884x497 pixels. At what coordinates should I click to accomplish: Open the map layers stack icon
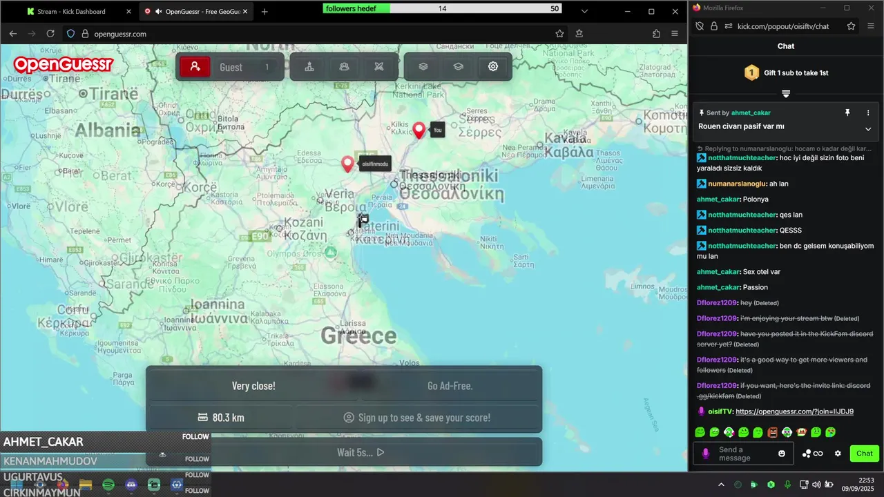click(x=423, y=67)
